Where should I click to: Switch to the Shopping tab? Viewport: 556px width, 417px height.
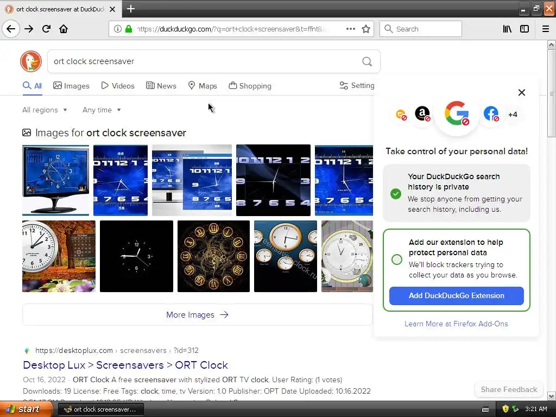click(x=250, y=86)
